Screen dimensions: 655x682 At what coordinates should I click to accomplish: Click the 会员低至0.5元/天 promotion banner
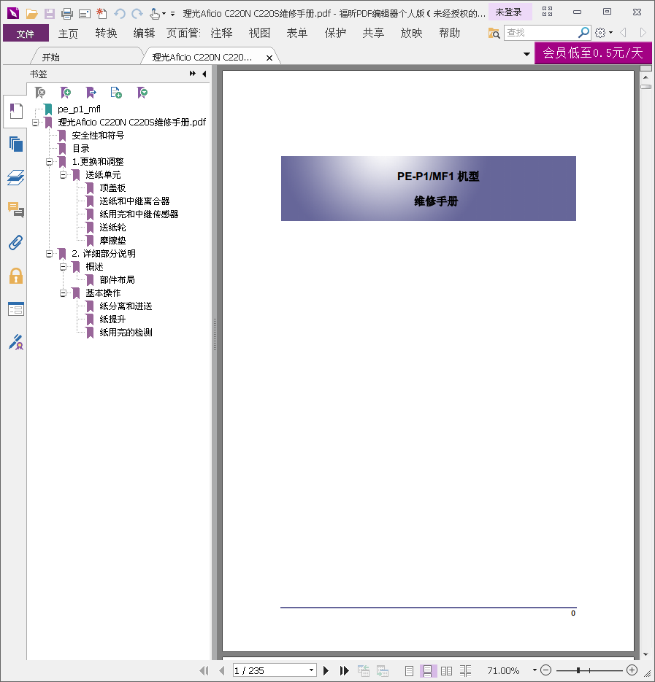(x=593, y=53)
